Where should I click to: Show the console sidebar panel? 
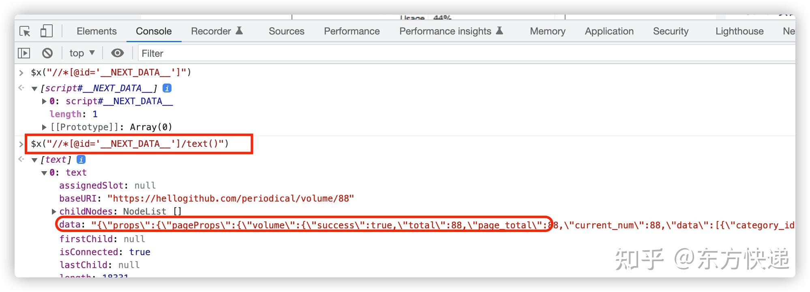24,53
